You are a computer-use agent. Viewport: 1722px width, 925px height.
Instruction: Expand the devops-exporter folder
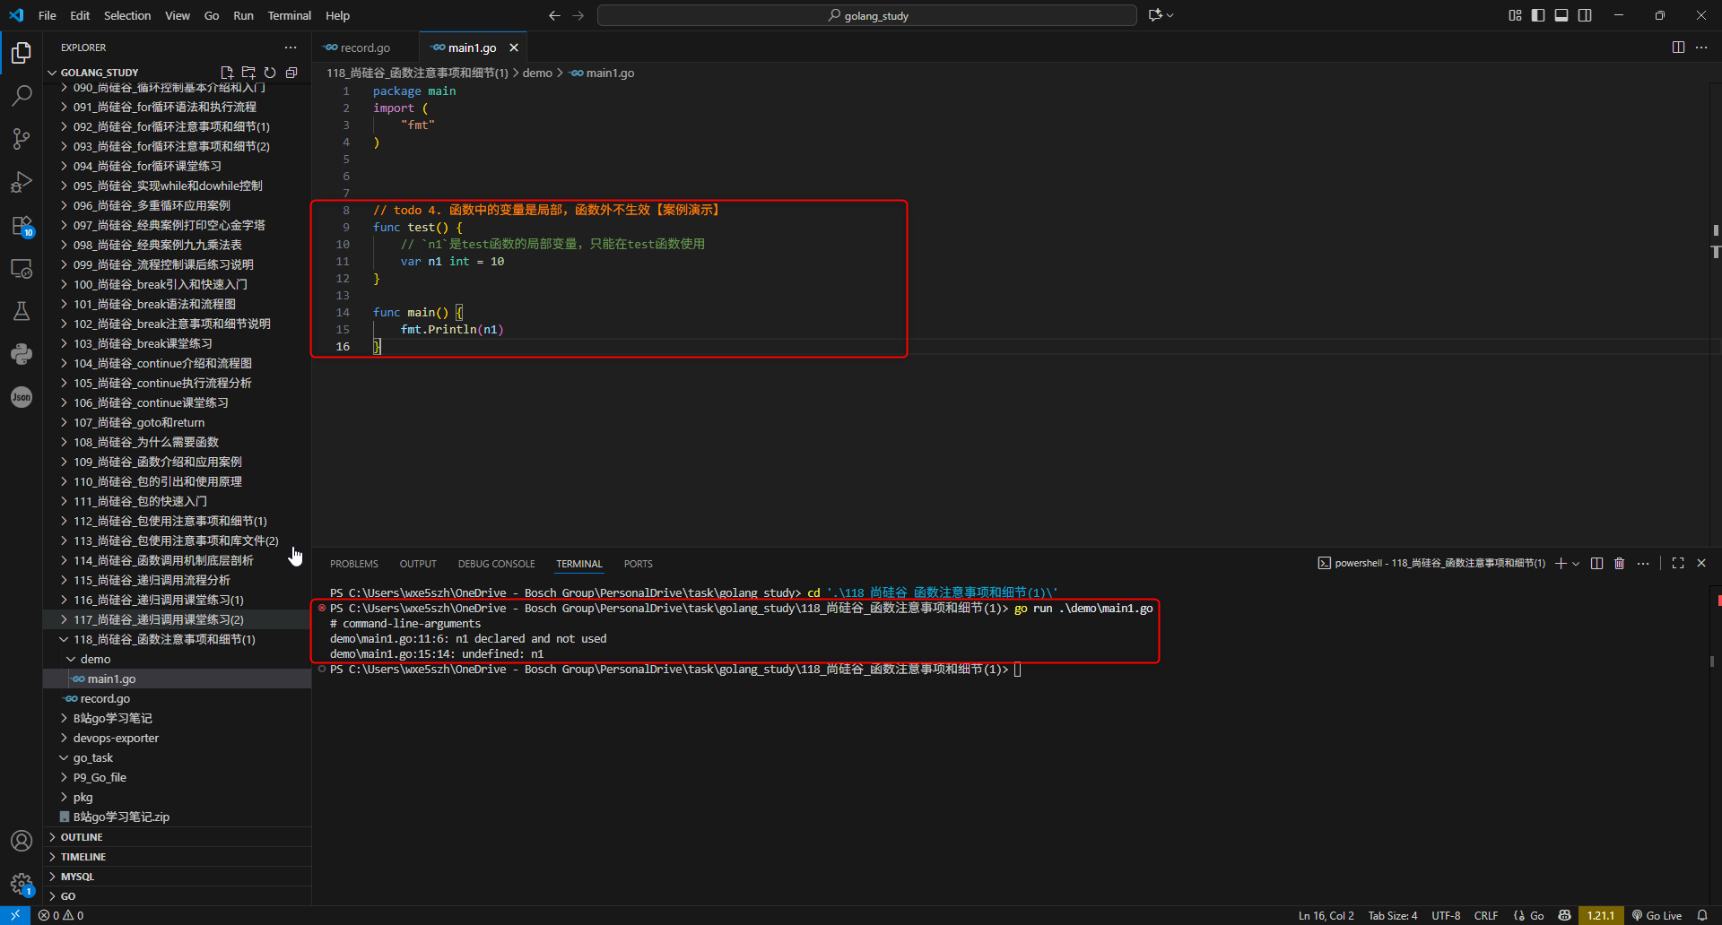click(178, 738)
